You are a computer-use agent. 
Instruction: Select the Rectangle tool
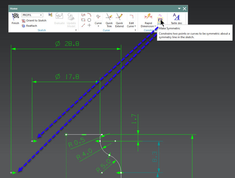[x=83, y=20]
